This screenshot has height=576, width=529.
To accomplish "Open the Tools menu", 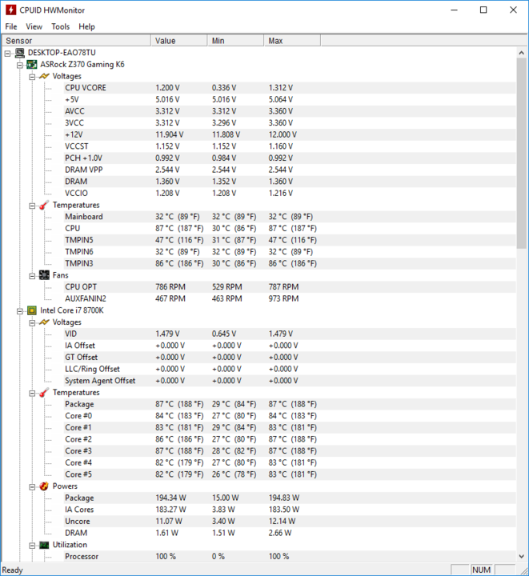I will click(60, 26).
